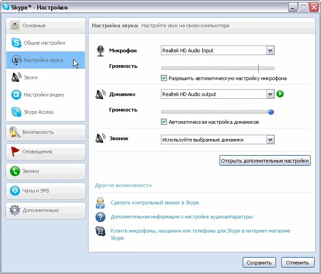This screenshot has height=274, width=321.
Task: Click the Skype Access wifi icon
Action: 16,112
